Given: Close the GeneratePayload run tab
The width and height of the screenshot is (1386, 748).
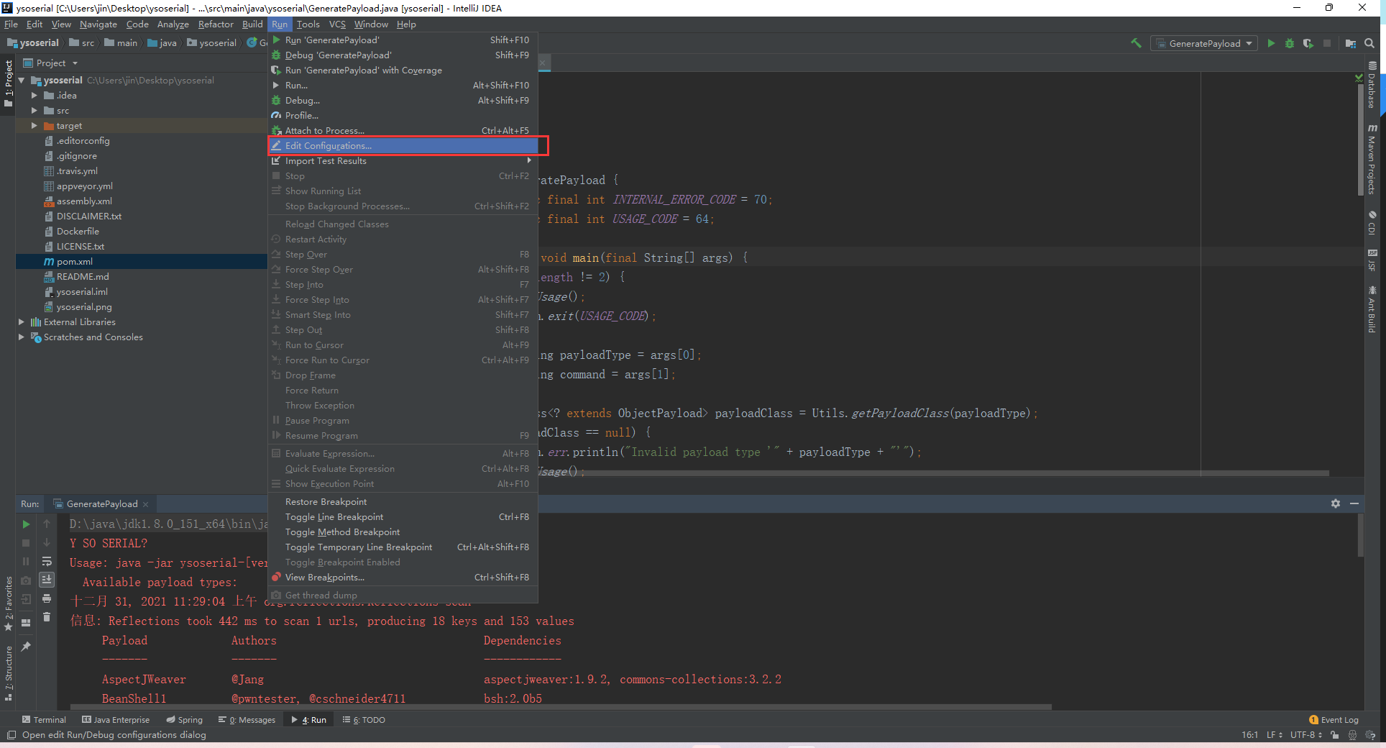Looking at the screenshot, I should (x=146, y=504).
